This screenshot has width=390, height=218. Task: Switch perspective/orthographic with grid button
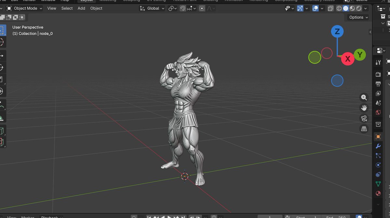point(364,129)
